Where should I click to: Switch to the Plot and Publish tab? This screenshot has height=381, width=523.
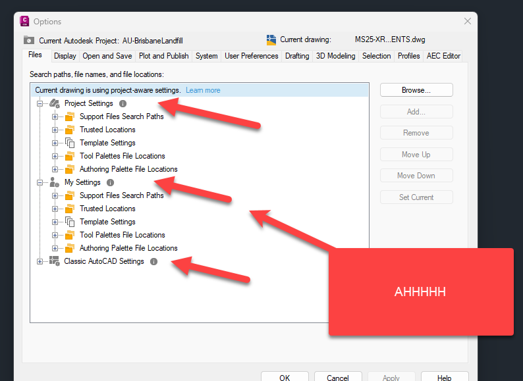[163, 56]
